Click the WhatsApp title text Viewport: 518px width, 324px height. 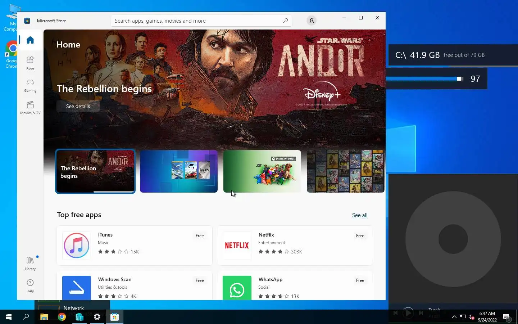[271, 279]
